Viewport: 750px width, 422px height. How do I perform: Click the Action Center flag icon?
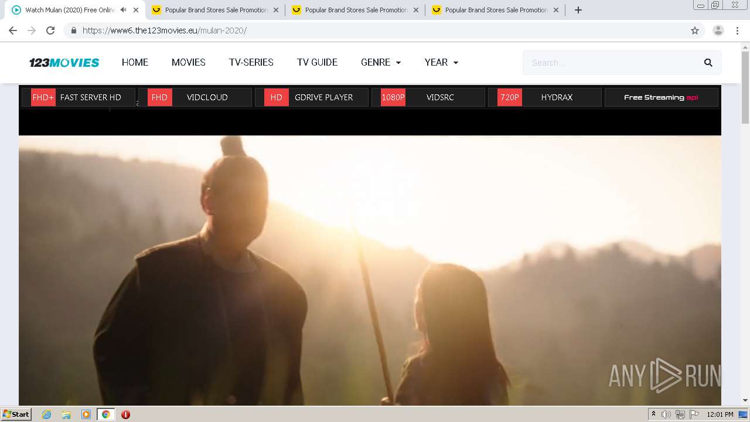point(694,414)
